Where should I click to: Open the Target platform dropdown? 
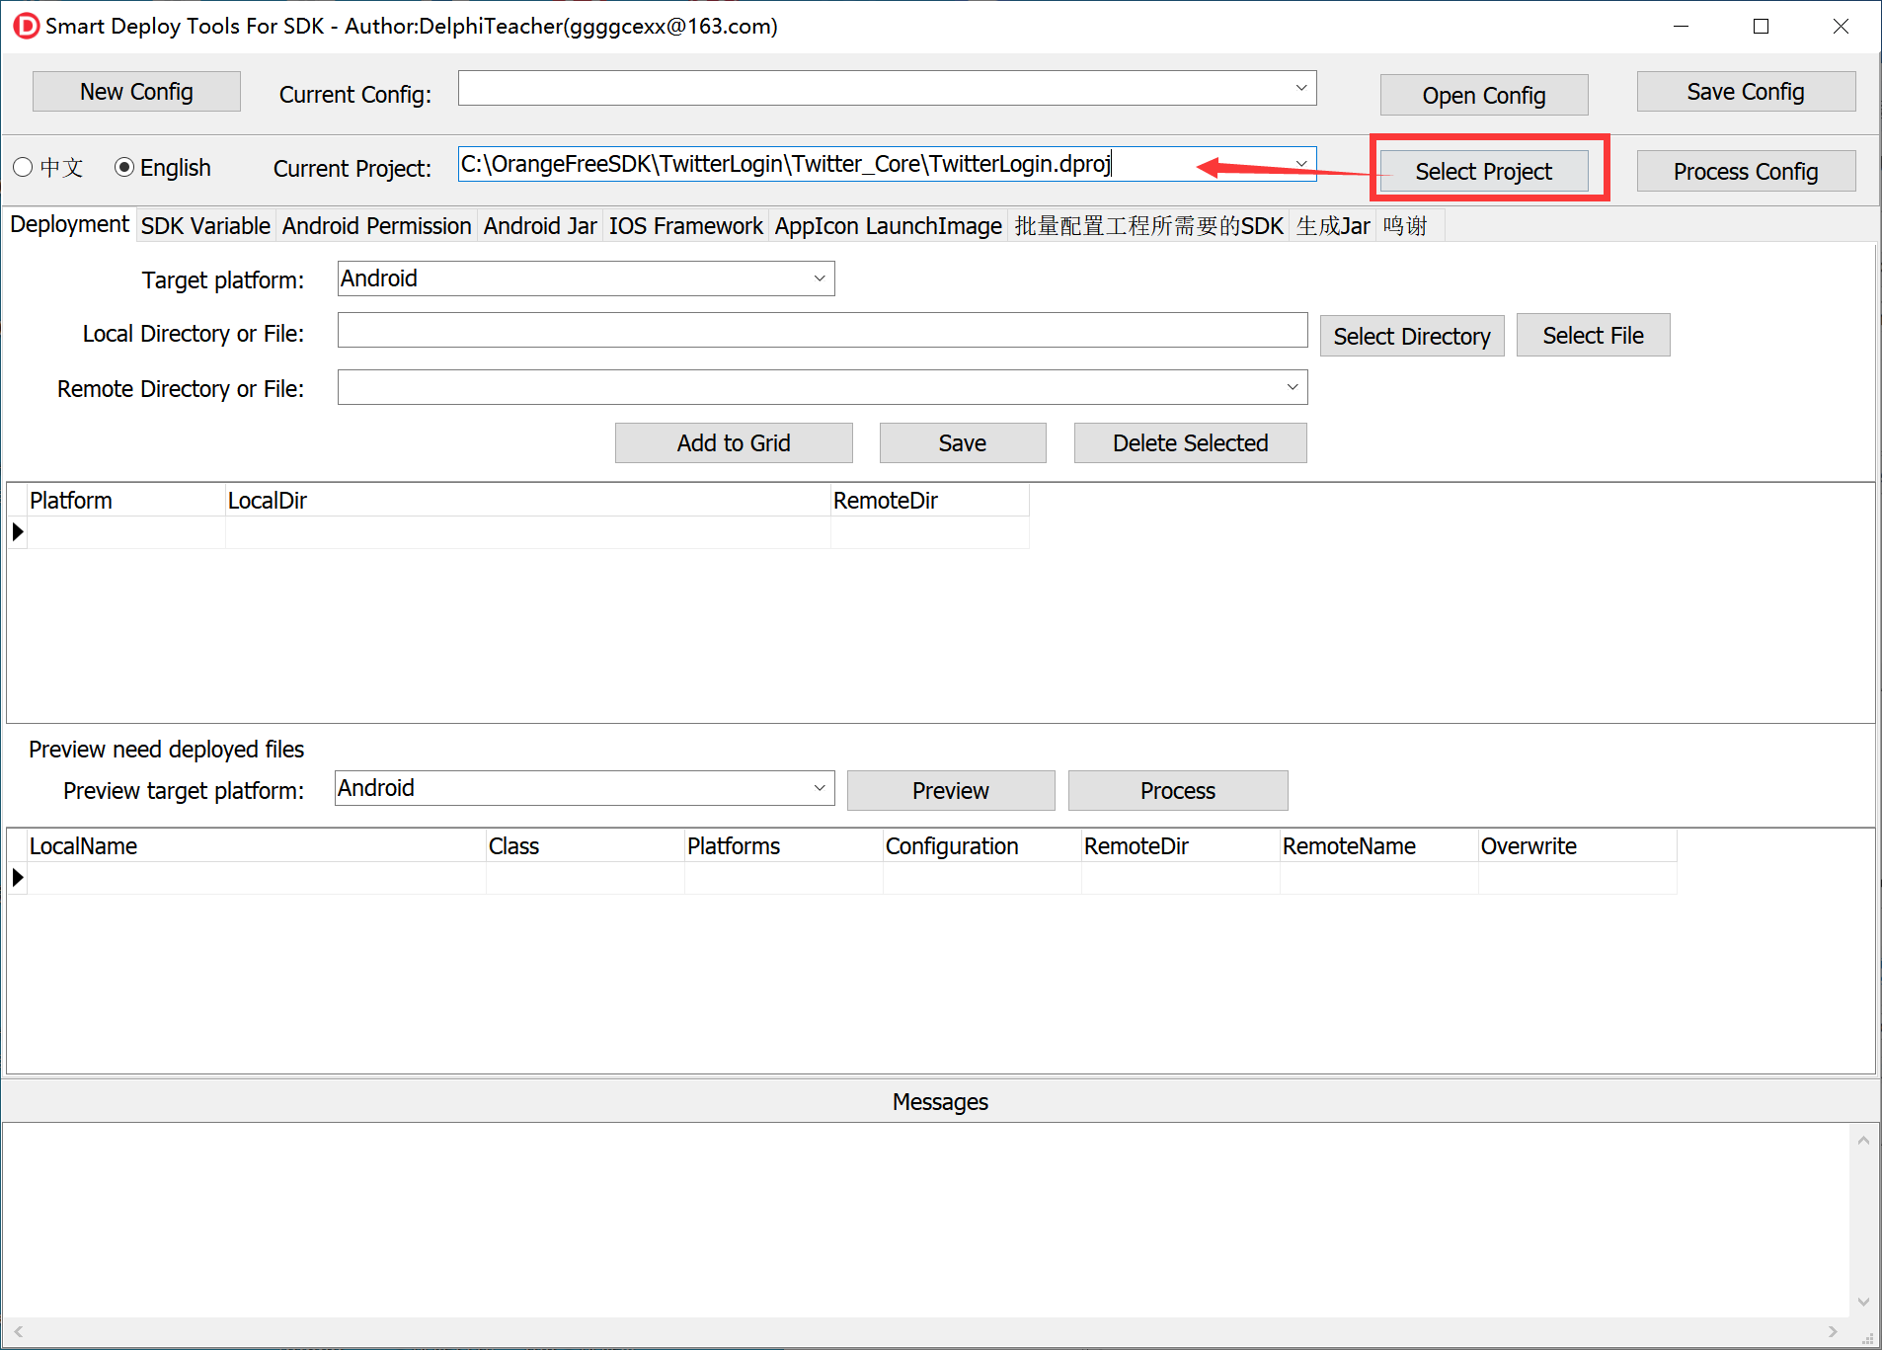(820, 278)
